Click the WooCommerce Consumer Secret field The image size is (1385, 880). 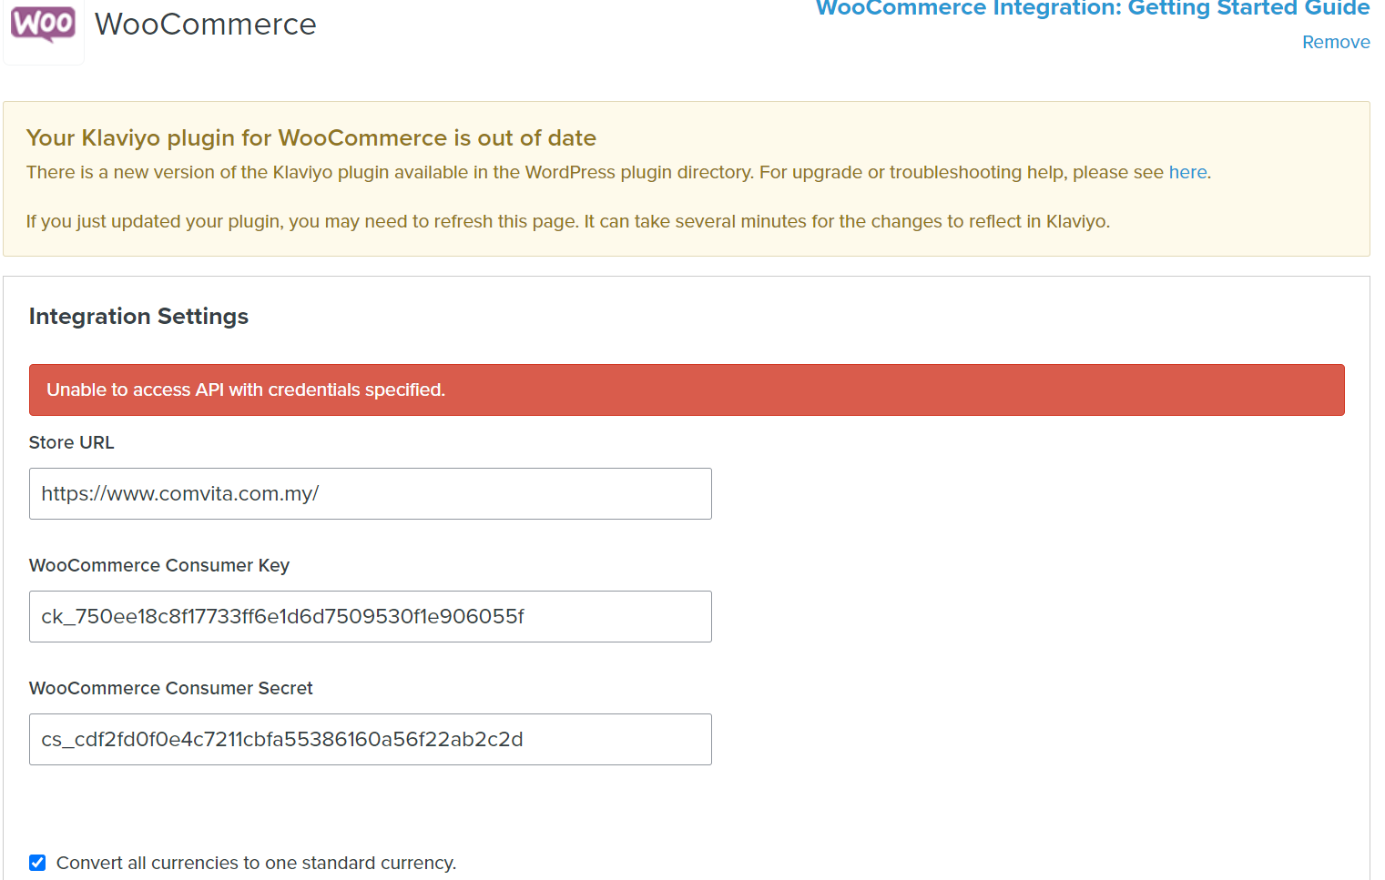371,739
